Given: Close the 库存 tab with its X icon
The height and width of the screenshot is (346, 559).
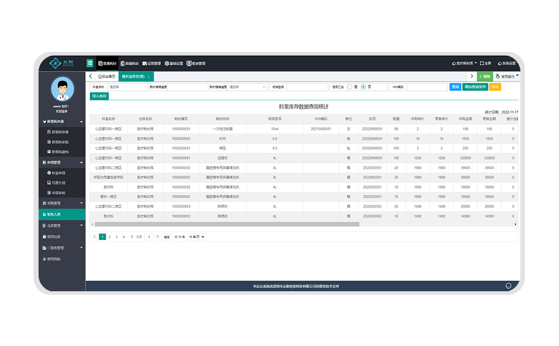Looking at the screenshot, I should point(148,76).
